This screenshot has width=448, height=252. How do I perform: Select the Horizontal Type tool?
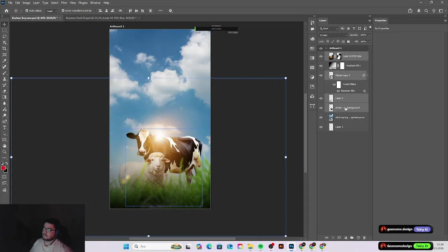pyautogui.click(x=5, y=127)
